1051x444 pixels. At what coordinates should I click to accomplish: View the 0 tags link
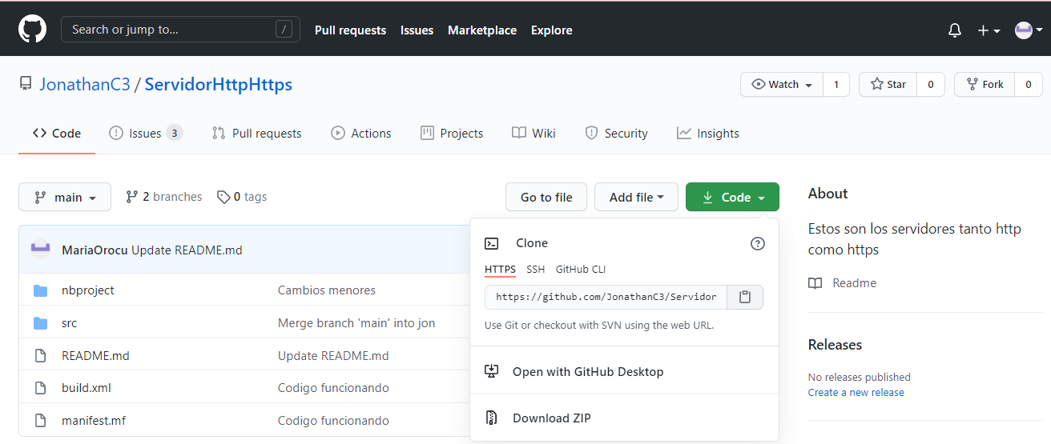pyautogui.click(x=242, y=197)
